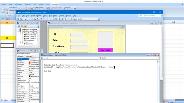The width and height of the screenshot is (184, 103).
Task: Select ThisWorkbook in project tree
Action: click(x=30, y=40)
